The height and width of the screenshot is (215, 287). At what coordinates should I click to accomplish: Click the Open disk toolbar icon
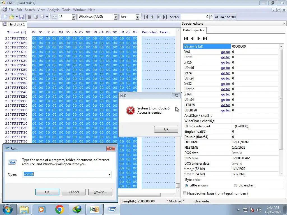36,17
